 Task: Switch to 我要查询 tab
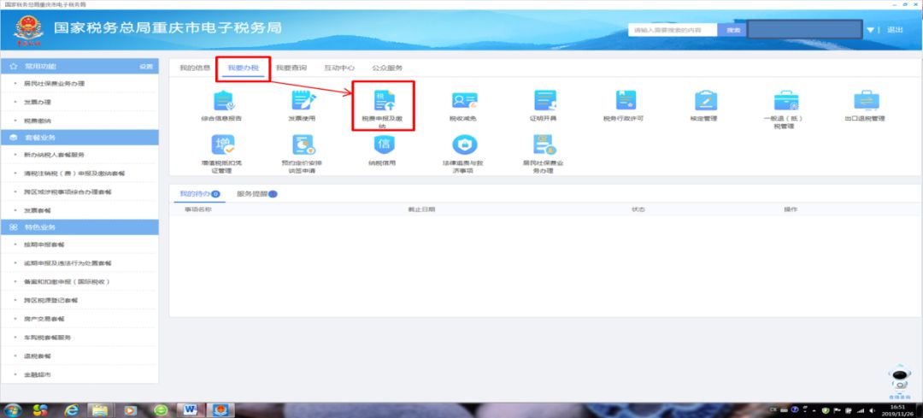point(291,68)
